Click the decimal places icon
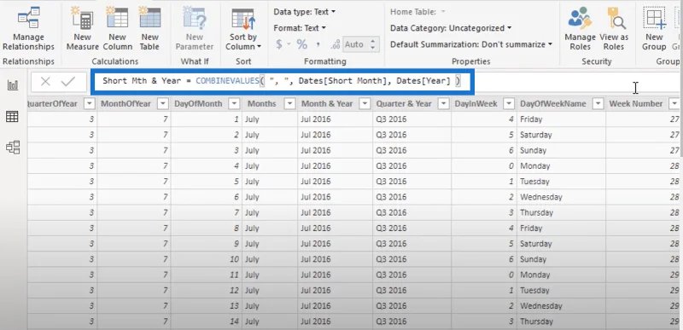This screenshot has height=330, width=683. tap(336, 44)
